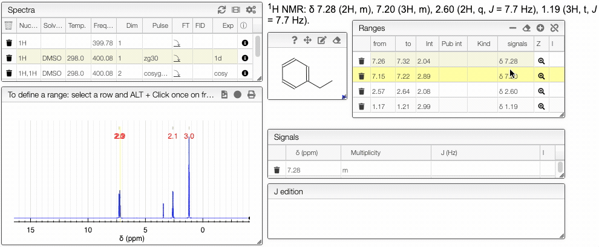Print the spectrum using printer icon
This screenshot has width=599, height=247.
tap(251, 94)
